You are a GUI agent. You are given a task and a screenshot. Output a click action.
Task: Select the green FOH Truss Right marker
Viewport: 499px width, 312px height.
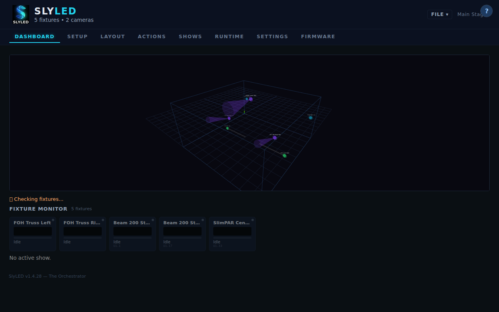click(285, 156)
